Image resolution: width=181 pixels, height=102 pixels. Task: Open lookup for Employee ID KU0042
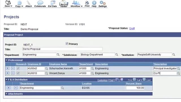pyautogui.click(x=46, y=69)
